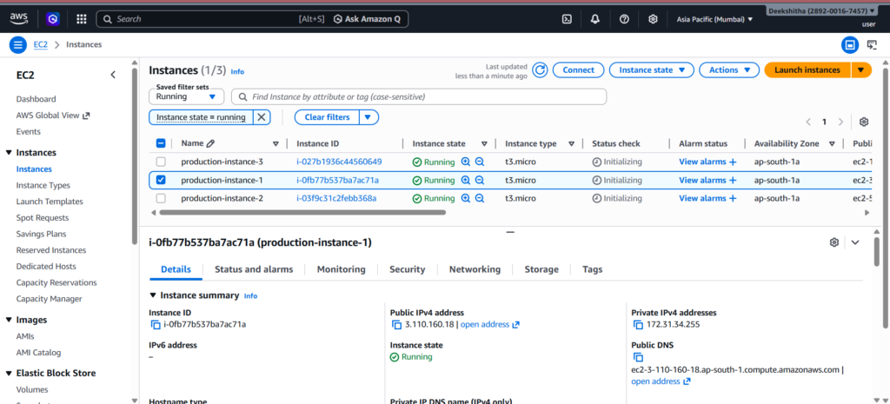Open the Networking tab
Screen dimensions: 890x404
(x=475, y=269)
